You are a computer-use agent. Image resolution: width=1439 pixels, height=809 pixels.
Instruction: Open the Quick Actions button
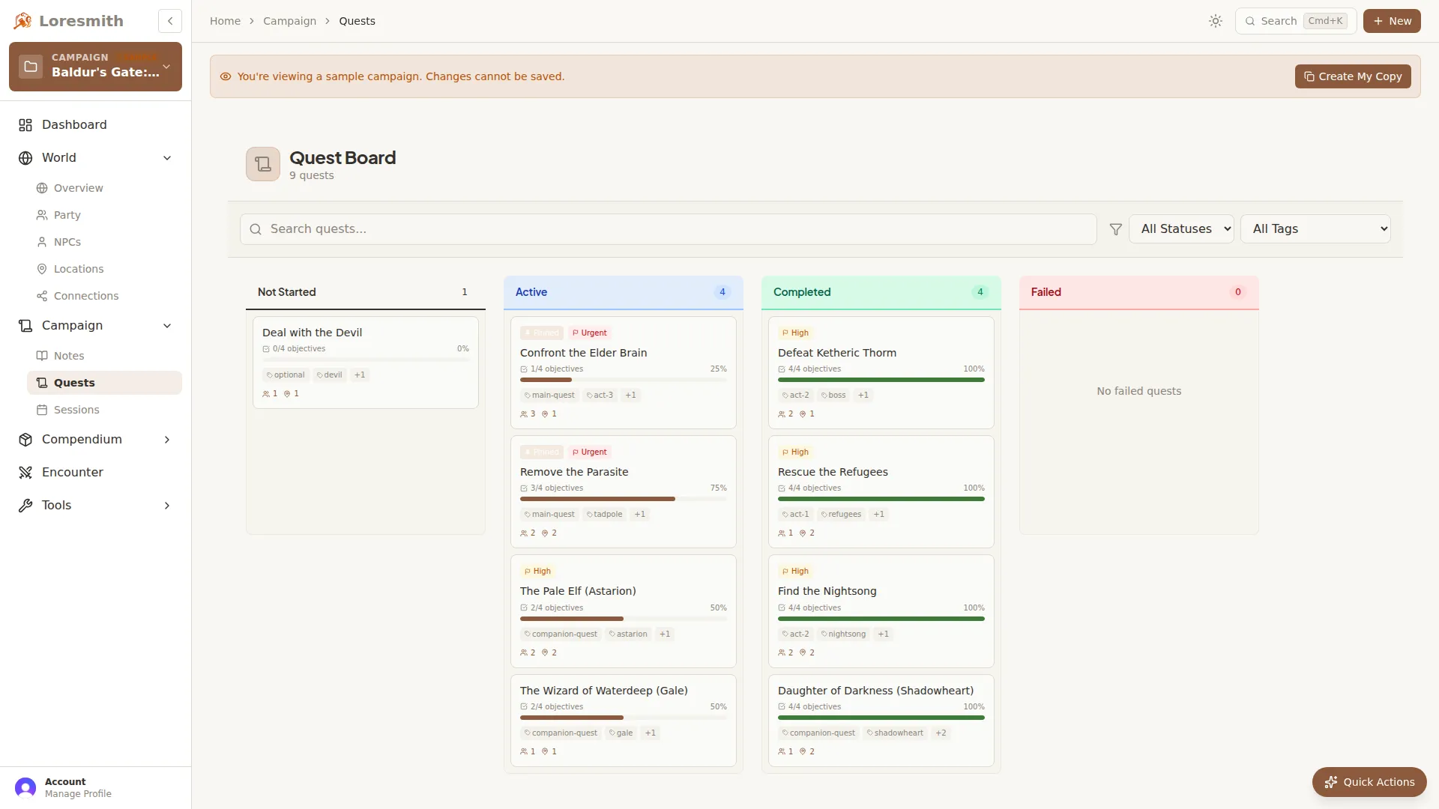[1369, 781]
